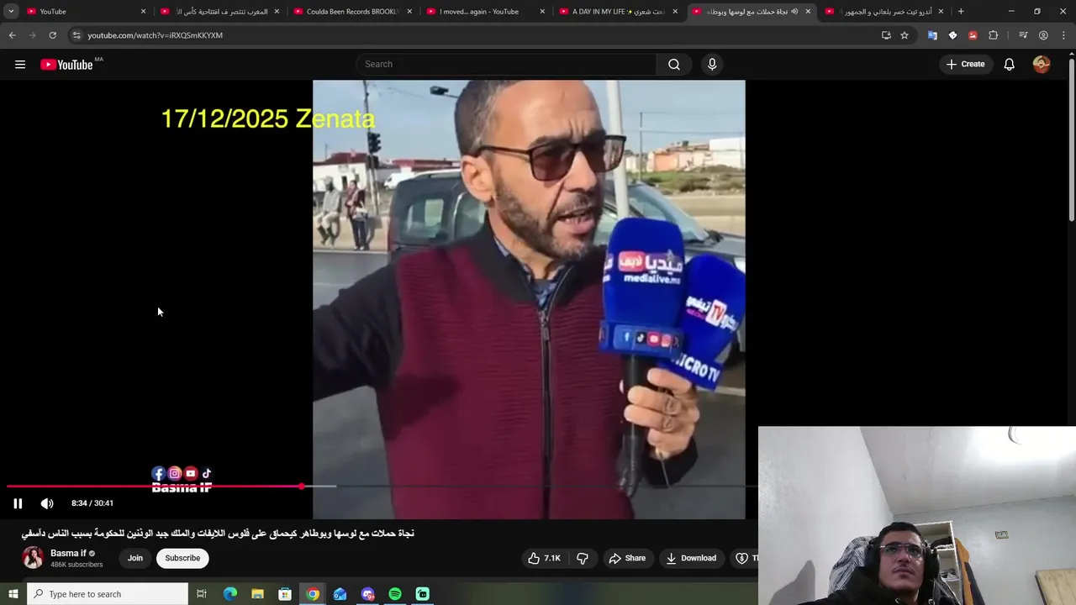Viewport: 1076px width, 605px height.
Task: Open the YouTube guide hamburger menu
Action: pyautogui.click(x=20, y=65)
